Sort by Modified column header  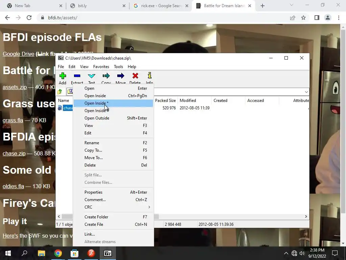tap(194, 100)
